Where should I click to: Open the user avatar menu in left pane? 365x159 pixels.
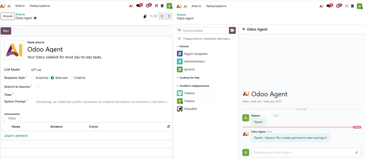coord(169,6)
